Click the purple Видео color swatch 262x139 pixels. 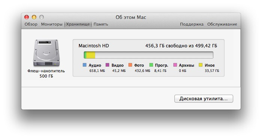107,65
